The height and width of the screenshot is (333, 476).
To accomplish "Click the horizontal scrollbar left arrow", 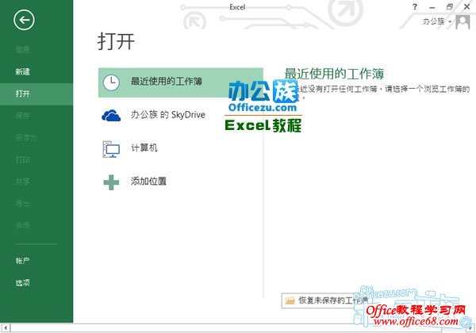I will coord(6,327).
